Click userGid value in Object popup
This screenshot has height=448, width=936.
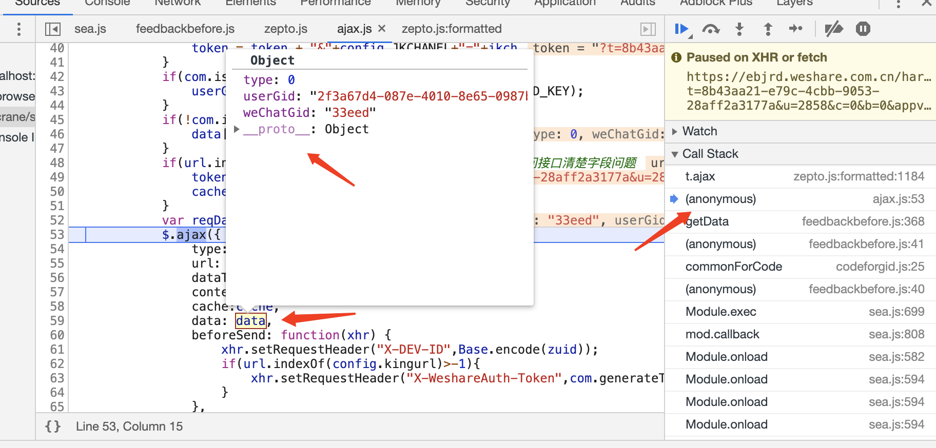click(419, 96)
